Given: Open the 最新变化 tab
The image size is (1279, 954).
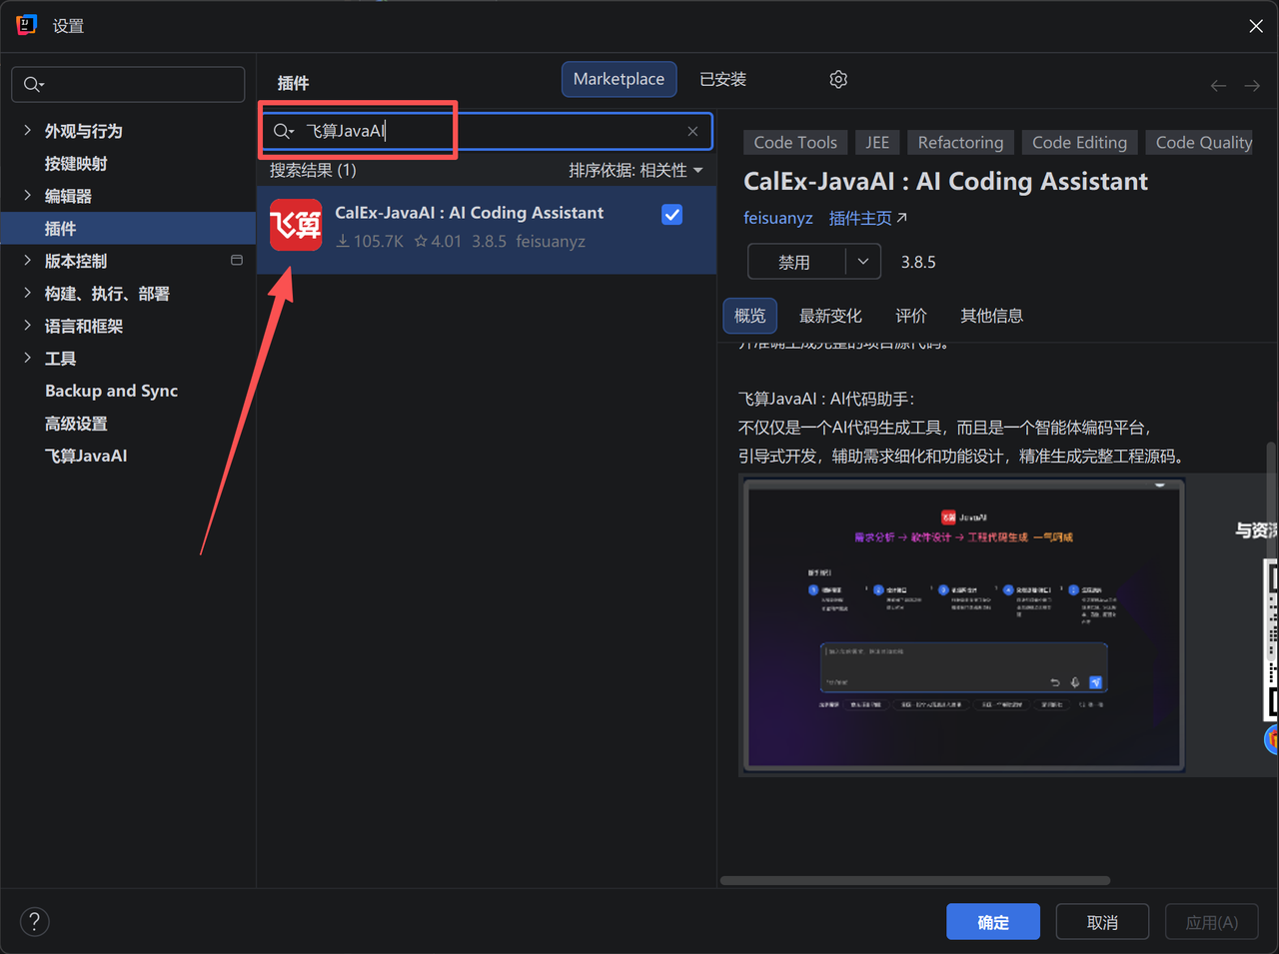Looking at the screenshot, I should [830, 316].
